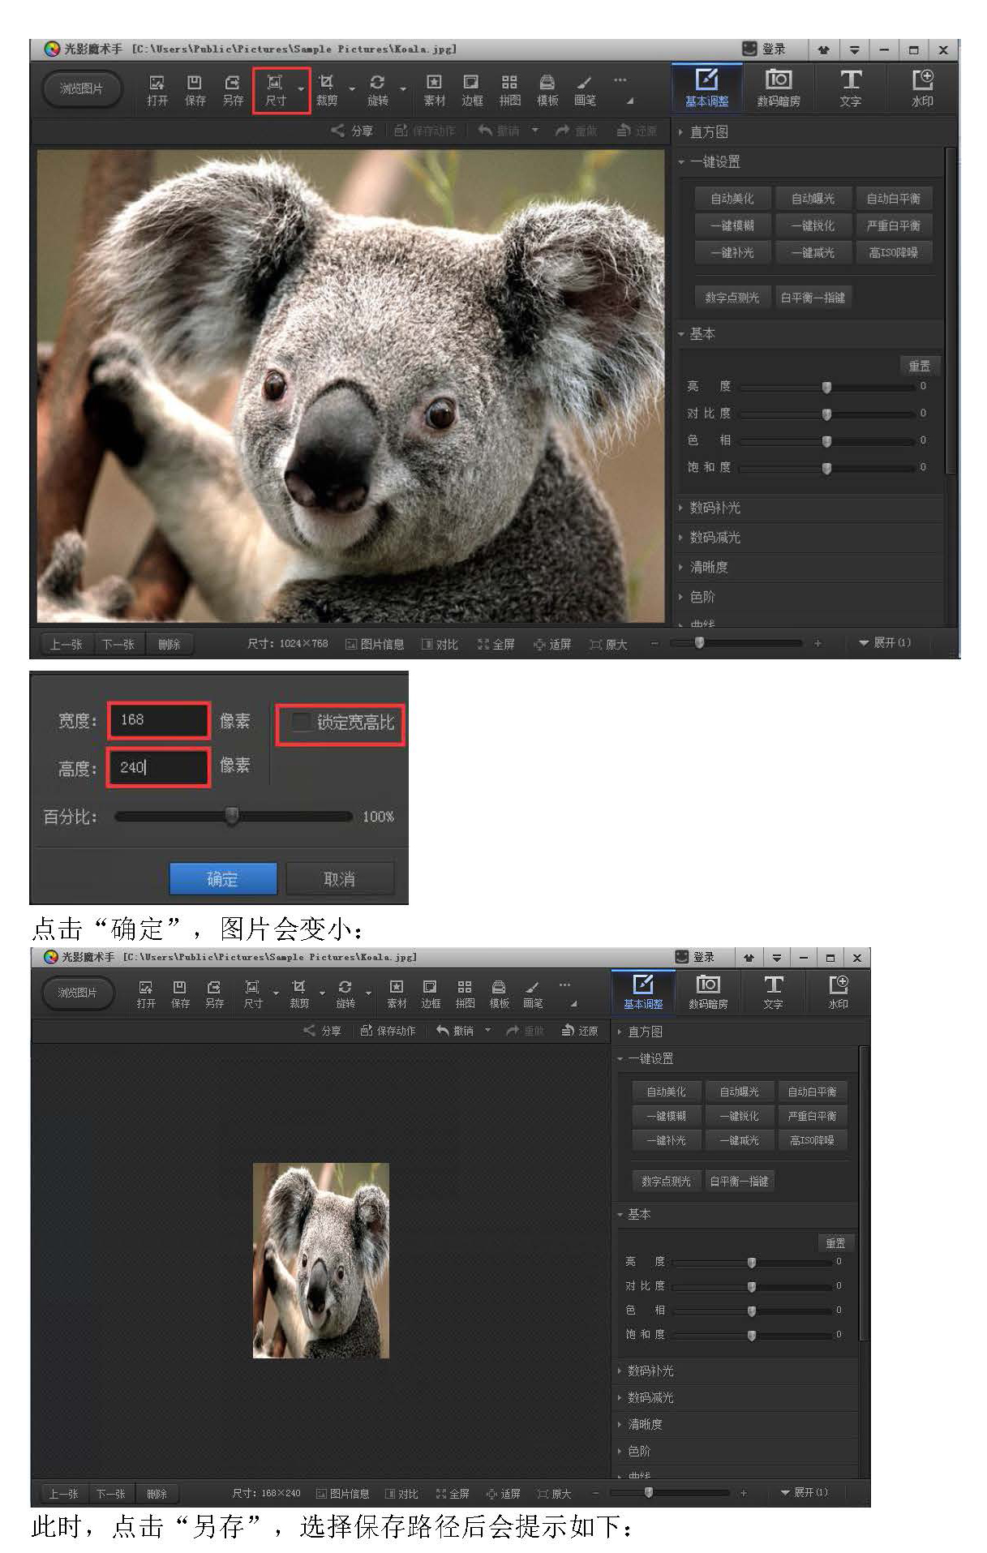Select 旋转 tool in the 1024×768 koala window
Screen dimensions: 987x1553
tap(378, 90)
